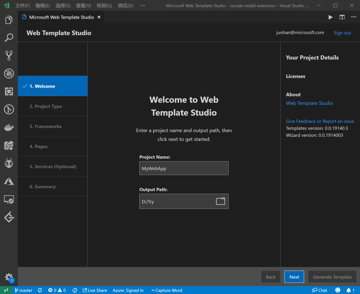Click the Output Path input field

coord(184,201)
